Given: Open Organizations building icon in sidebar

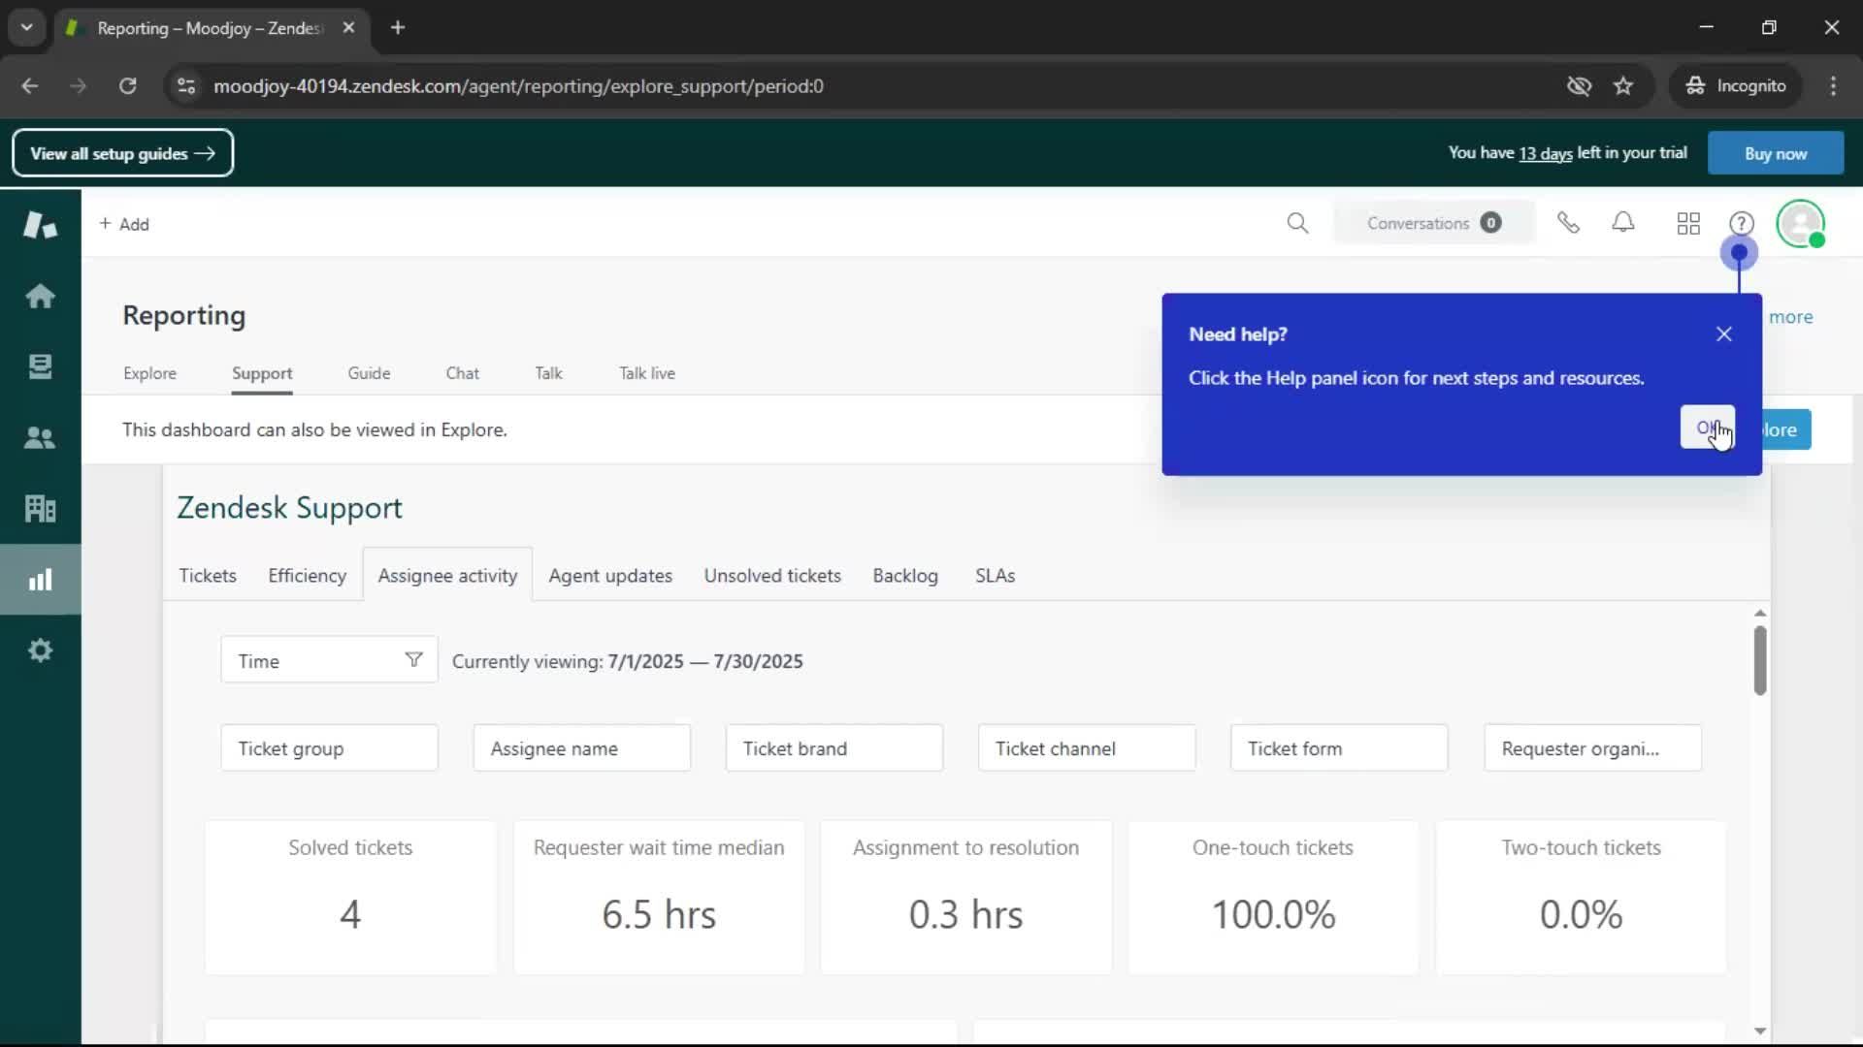Looking at the screenshot, I should tap(40, 508).
